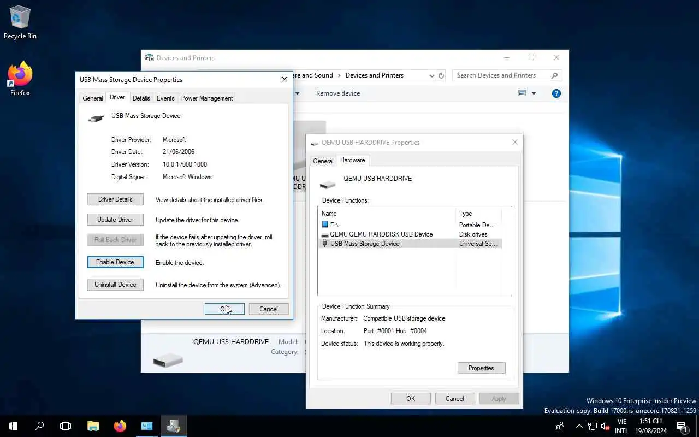699x437 pixels.
Task: Switch to the General tab in USB Mass Storage Properties
Action: [x=92, y=98]
